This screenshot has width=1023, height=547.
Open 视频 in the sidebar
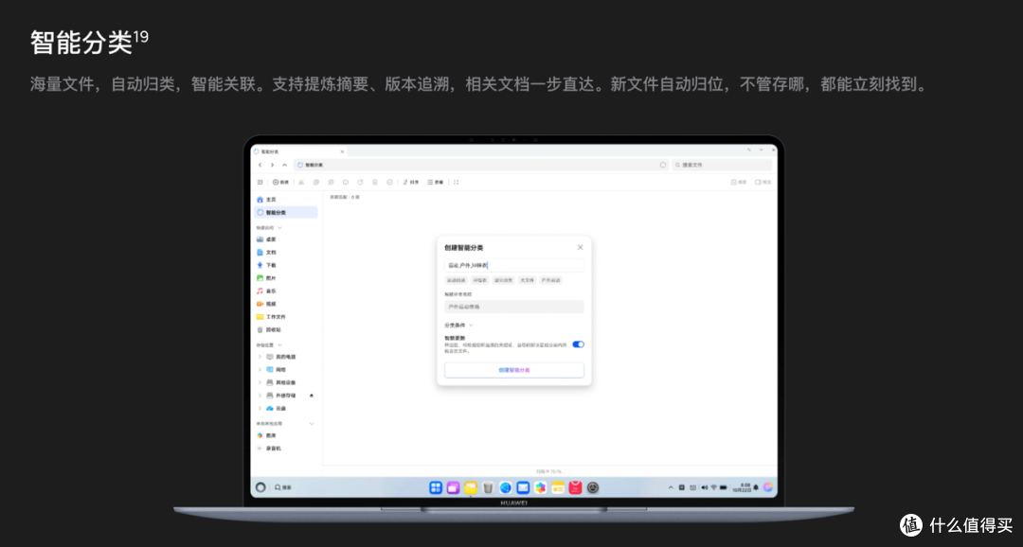point(286,304)
